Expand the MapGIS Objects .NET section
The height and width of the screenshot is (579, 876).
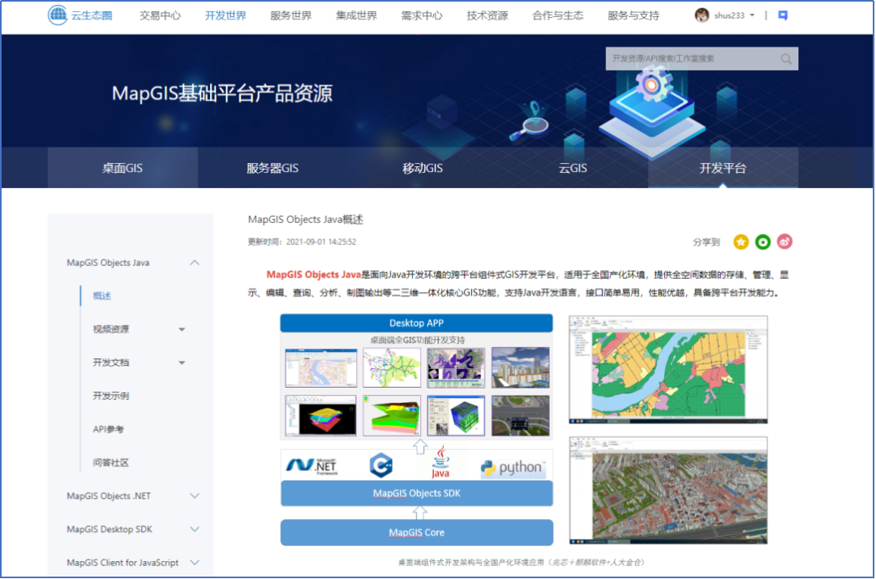[195, 495]
